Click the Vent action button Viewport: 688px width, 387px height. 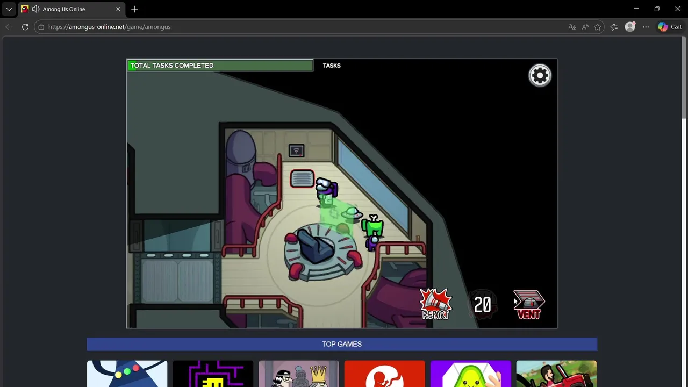529,305
